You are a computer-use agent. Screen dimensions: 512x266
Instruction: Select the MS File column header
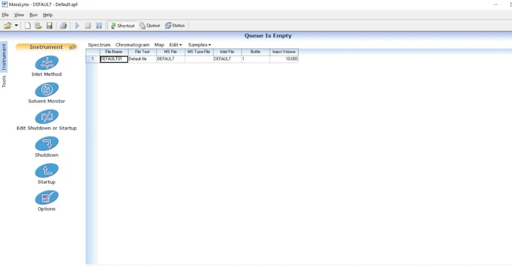click(171, 52)
